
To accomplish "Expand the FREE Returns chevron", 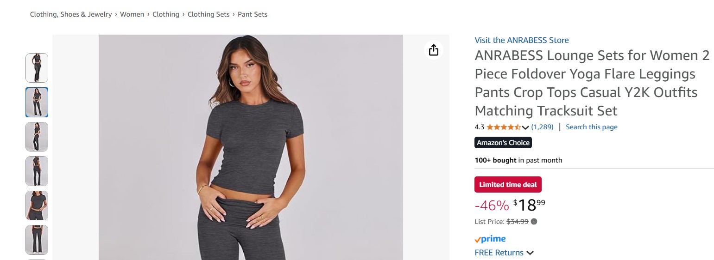I will tap(530, 253).
